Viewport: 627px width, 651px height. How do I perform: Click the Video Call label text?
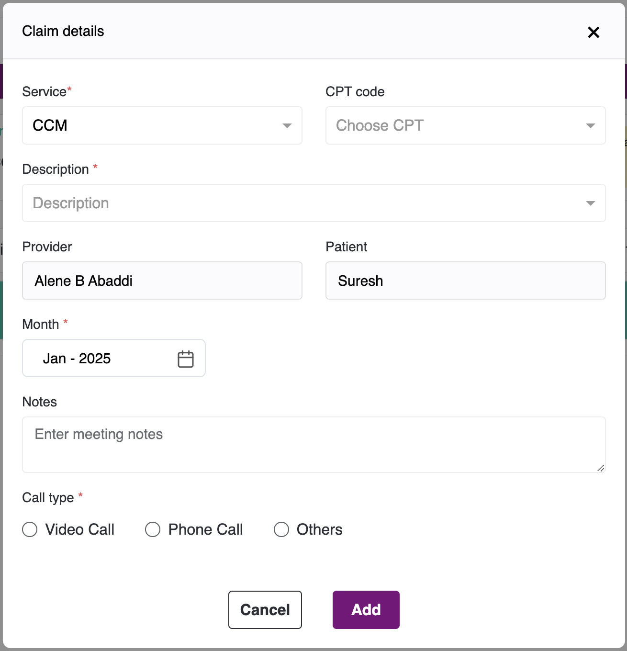point(80,529)
